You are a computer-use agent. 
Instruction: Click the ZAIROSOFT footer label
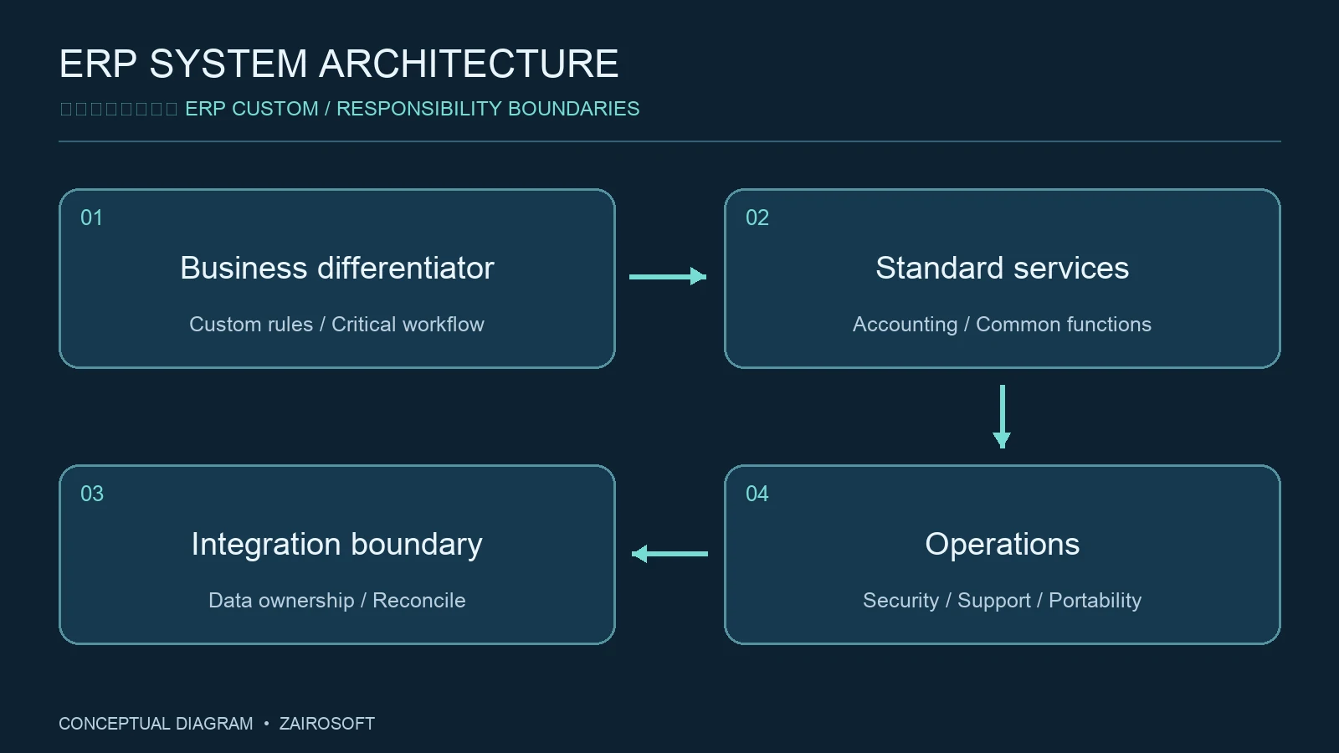coord(327,724)
